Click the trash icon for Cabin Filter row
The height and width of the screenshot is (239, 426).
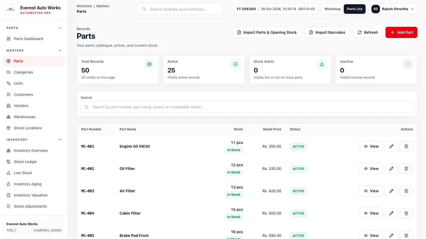[x=406, y=213]
